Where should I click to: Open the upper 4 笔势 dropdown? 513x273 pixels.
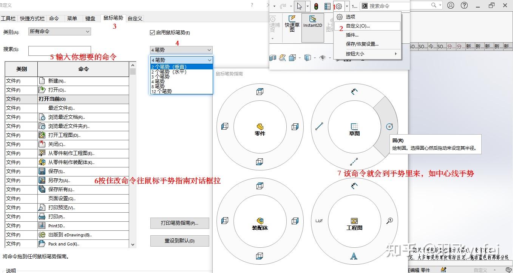tap(181, 50)
